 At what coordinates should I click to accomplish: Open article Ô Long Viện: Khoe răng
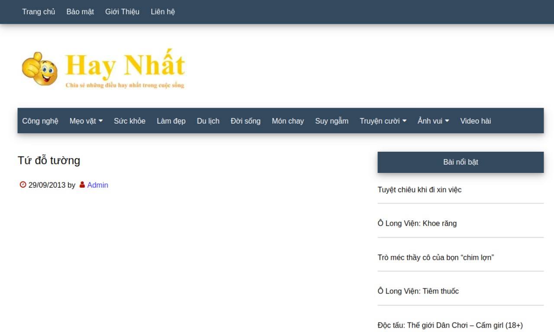click(417, 223)
